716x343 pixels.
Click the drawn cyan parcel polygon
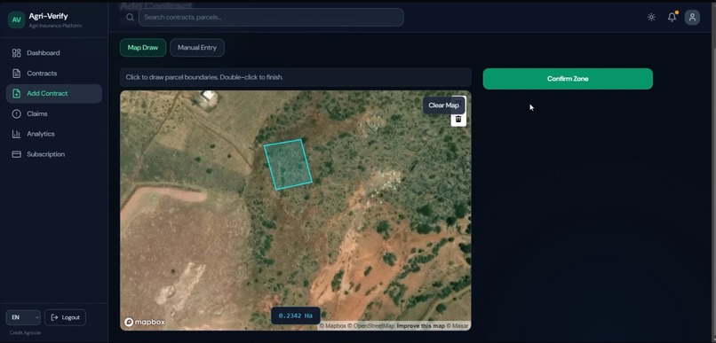[x=288, y=164]
